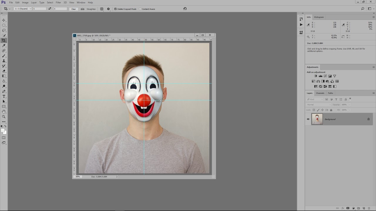Open the Info panel options menu

coord(374,17)
